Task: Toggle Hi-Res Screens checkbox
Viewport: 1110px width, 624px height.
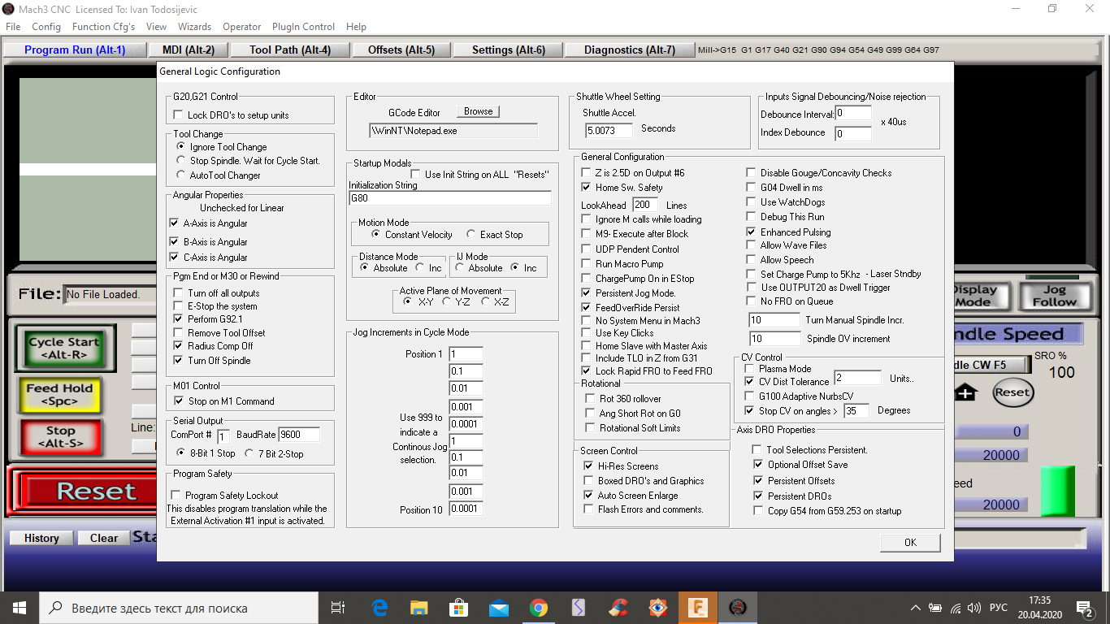Action: [x=589, y=466]
